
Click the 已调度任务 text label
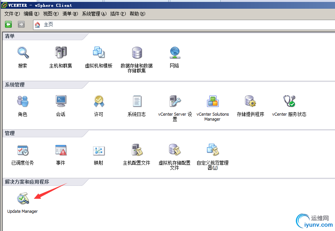point(23,163)
